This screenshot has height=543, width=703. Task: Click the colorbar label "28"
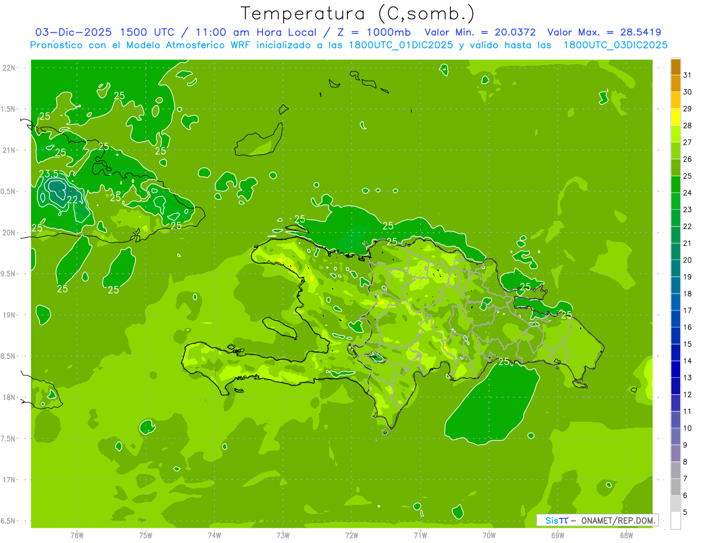[687, 125]
